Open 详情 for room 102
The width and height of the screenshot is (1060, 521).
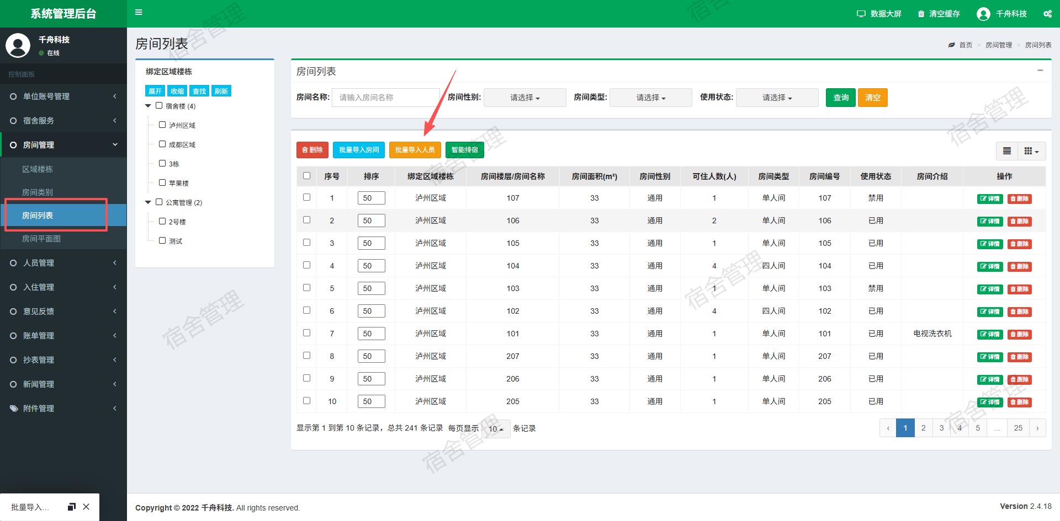(x=990, y=311)
